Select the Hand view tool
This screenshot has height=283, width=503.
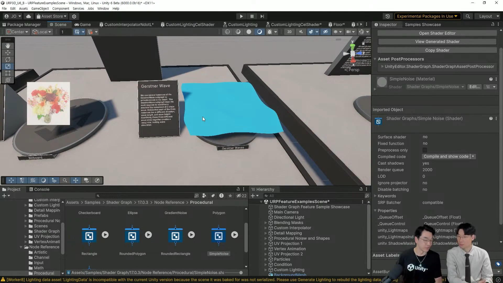(8, 46)
